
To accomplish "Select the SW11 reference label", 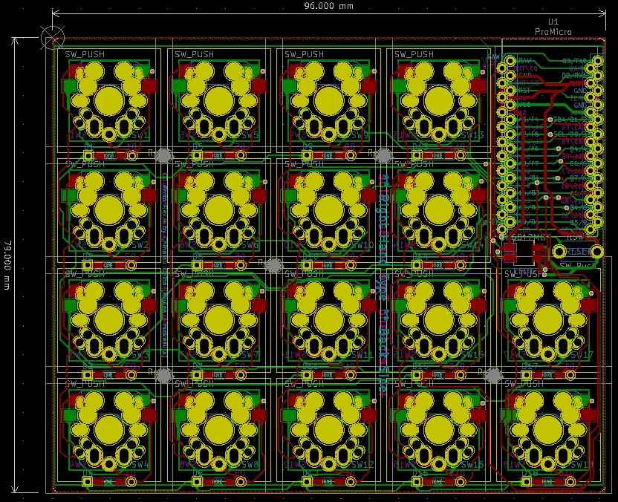I will [x=362, y=355].
